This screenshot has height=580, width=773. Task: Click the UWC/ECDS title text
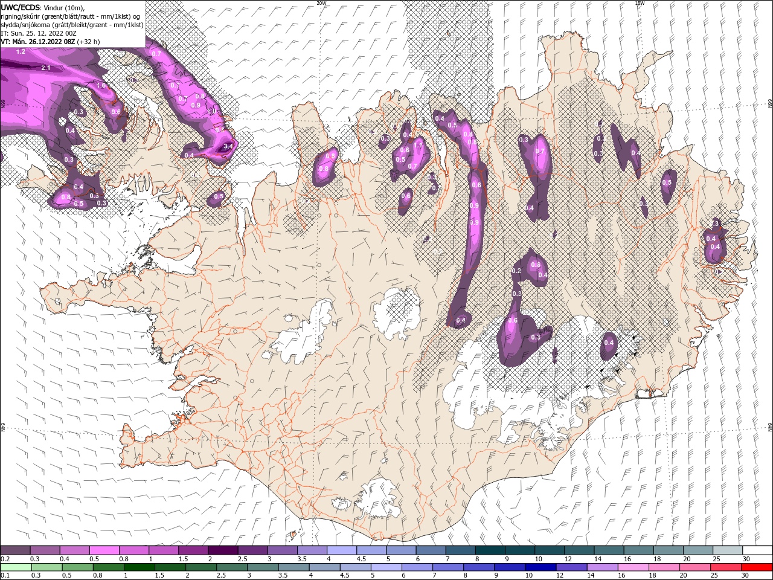21,7
